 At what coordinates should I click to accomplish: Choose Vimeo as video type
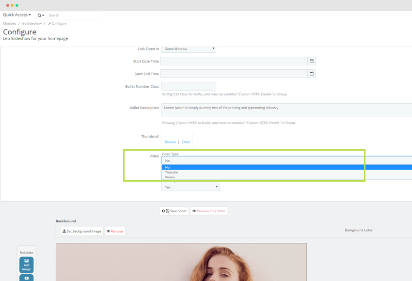[x=286, y=177]
